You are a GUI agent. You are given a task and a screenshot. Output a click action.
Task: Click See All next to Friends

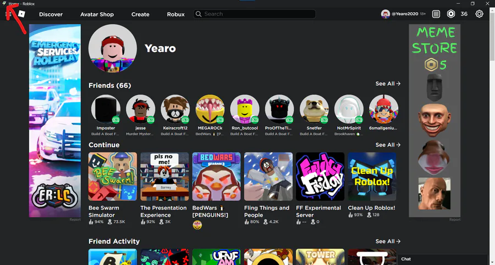[388, 83]
